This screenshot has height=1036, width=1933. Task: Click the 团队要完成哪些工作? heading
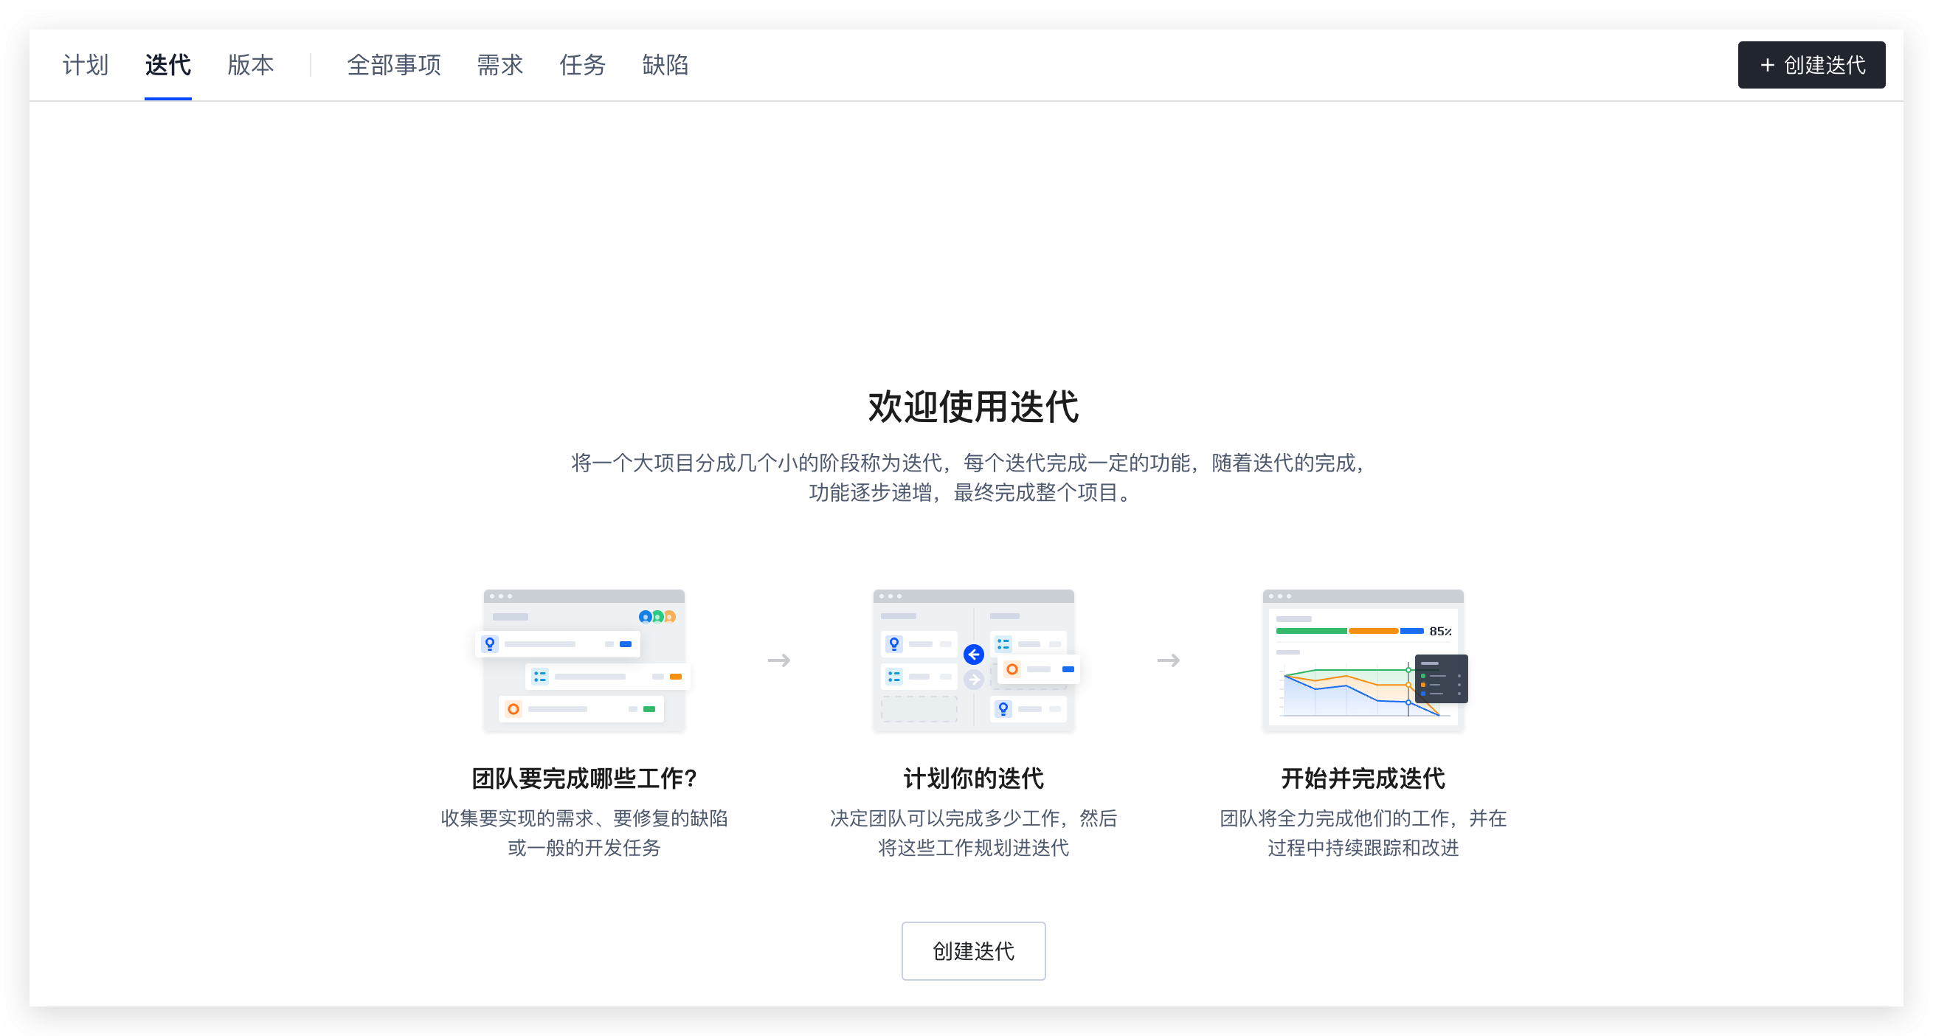pos(584,778)
